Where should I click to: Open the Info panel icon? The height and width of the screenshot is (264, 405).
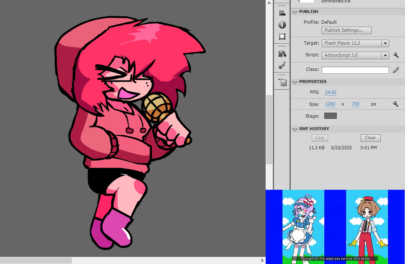282,25
